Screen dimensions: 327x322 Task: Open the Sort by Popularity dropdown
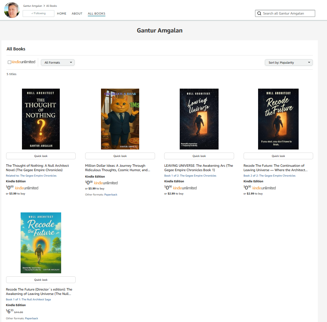pyautogui.click(x=289, y=63)
